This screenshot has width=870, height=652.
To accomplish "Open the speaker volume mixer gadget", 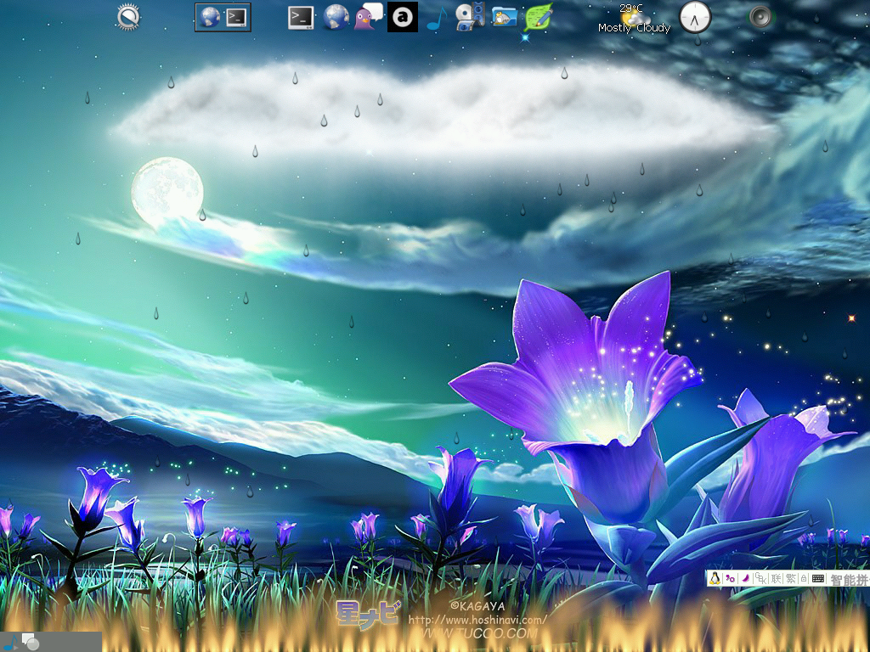I will click(760, 17).
